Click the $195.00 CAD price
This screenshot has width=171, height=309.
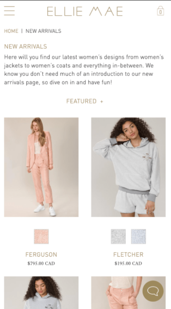tap(128, 263)
